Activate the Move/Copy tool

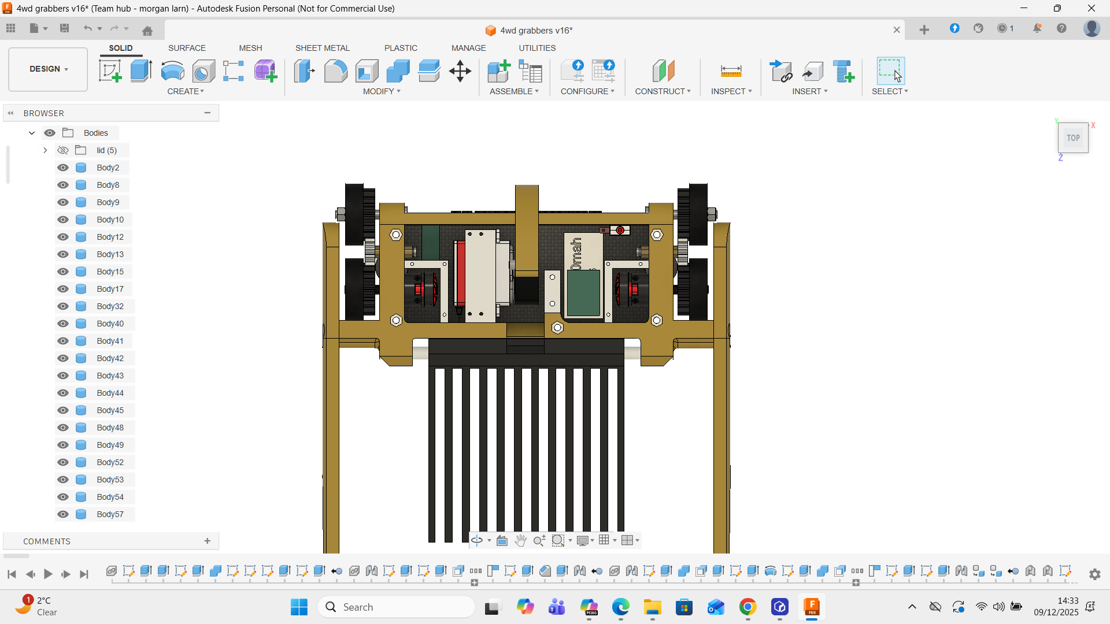(460, 71)
